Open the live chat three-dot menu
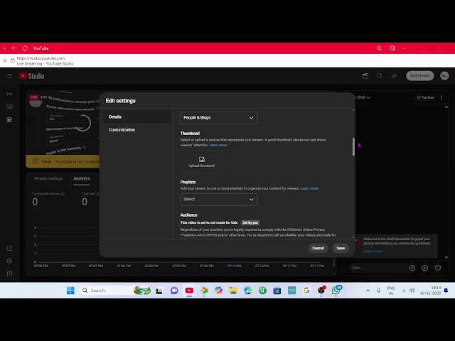 click(x=441, y=97)
